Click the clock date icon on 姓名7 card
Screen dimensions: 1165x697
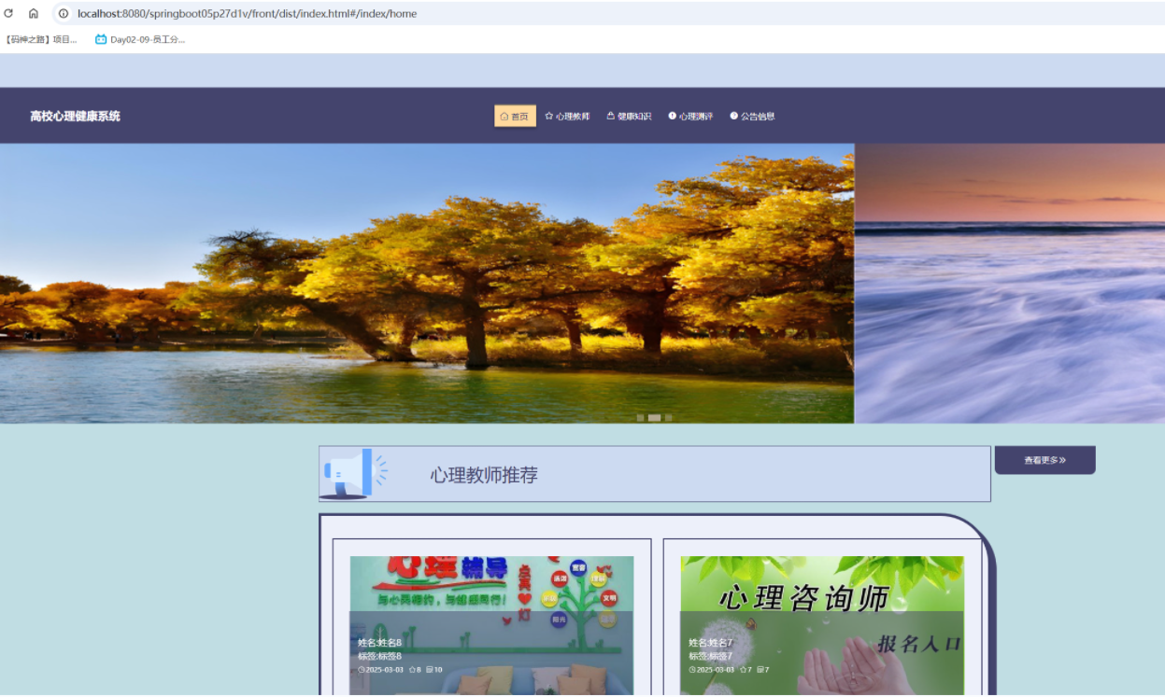[692, 670]
